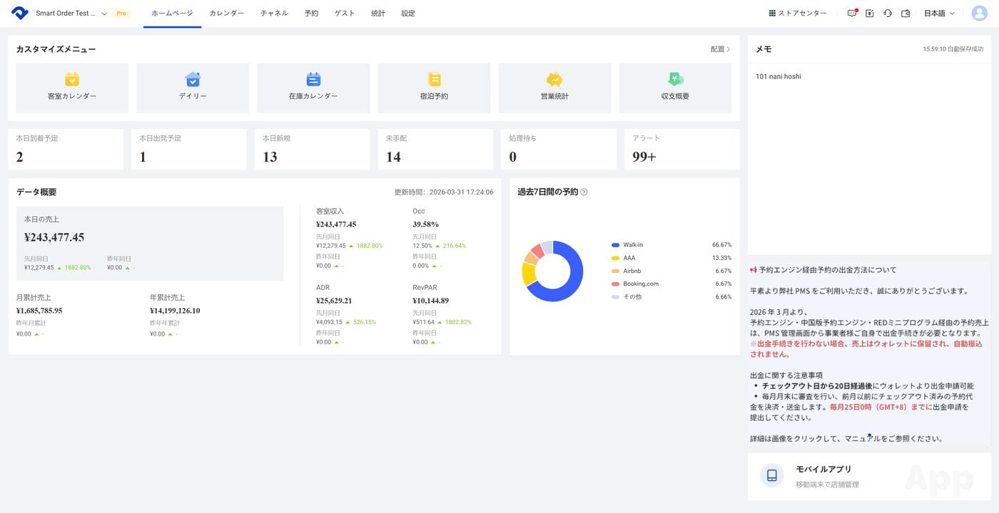
Task: Click the 年累計売上 value ¥14,199,126.10
Action: coord(175,311)
